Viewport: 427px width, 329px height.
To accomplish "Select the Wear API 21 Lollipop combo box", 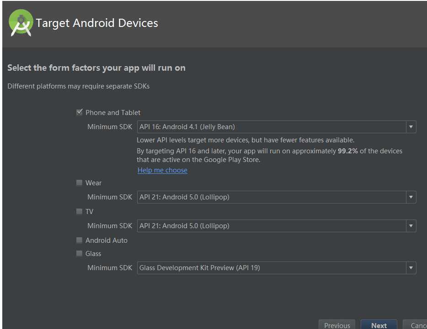I will 277,197.
